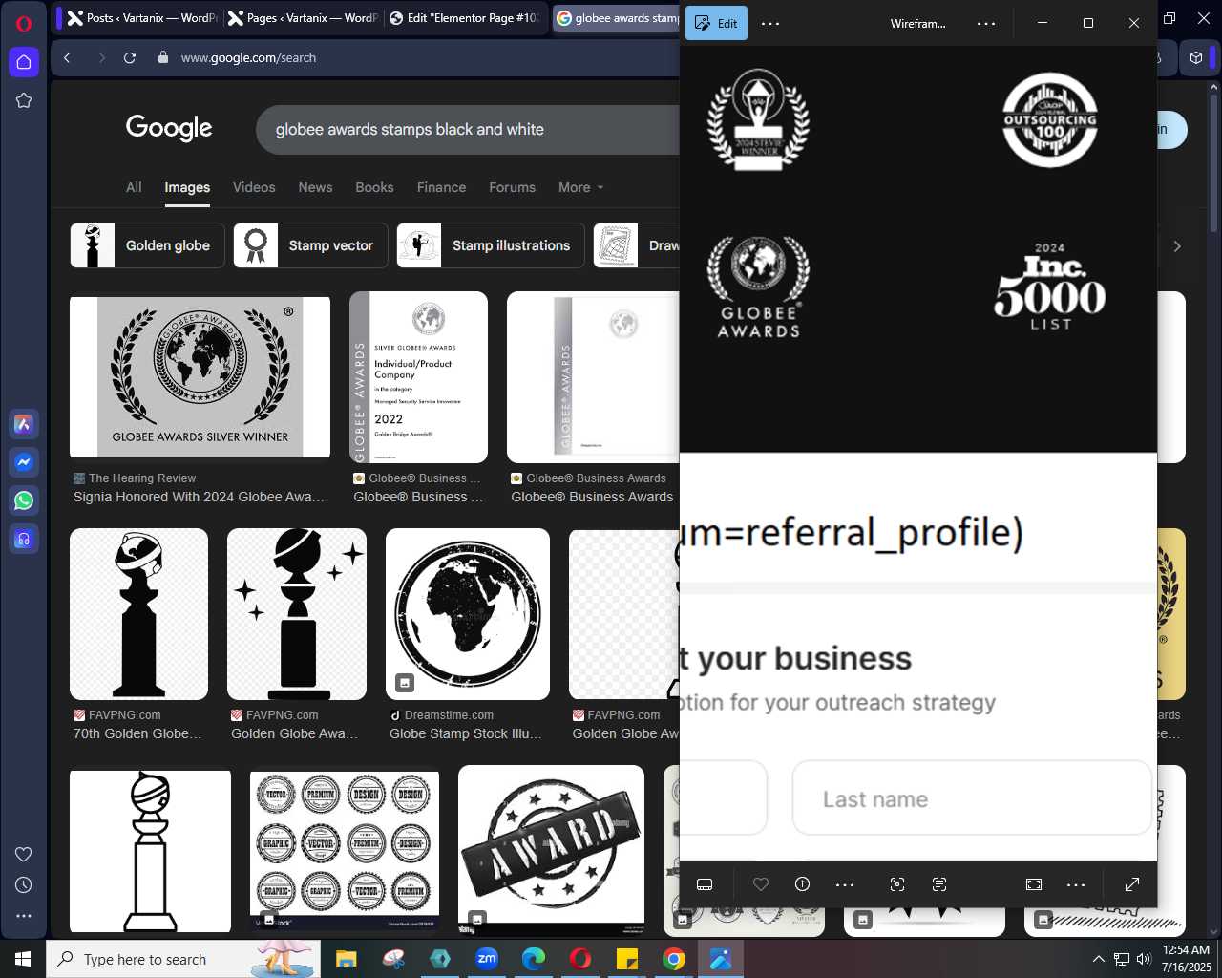This screenshot has height=978, width=1222.
Task: Open Messenger in Opera sidebar
Action: pos(24,462)
